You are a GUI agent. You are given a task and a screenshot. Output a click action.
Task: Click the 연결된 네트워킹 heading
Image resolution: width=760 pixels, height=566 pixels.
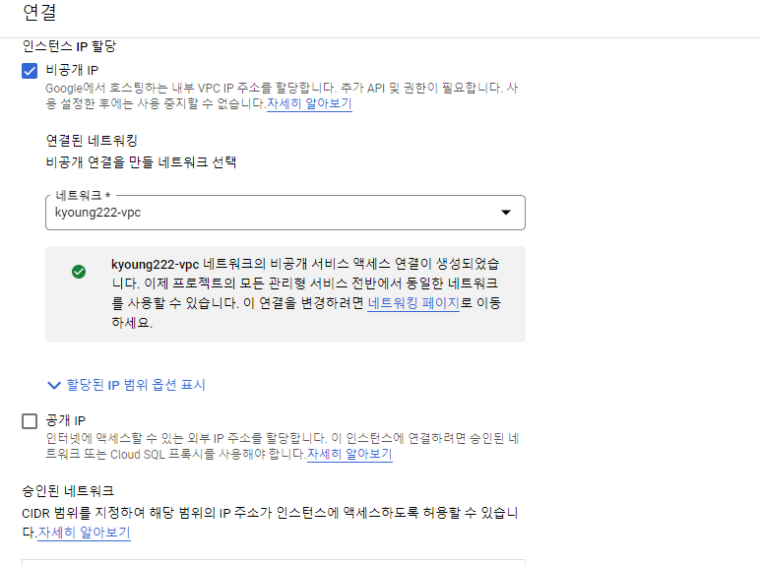(x=92, y=141)
